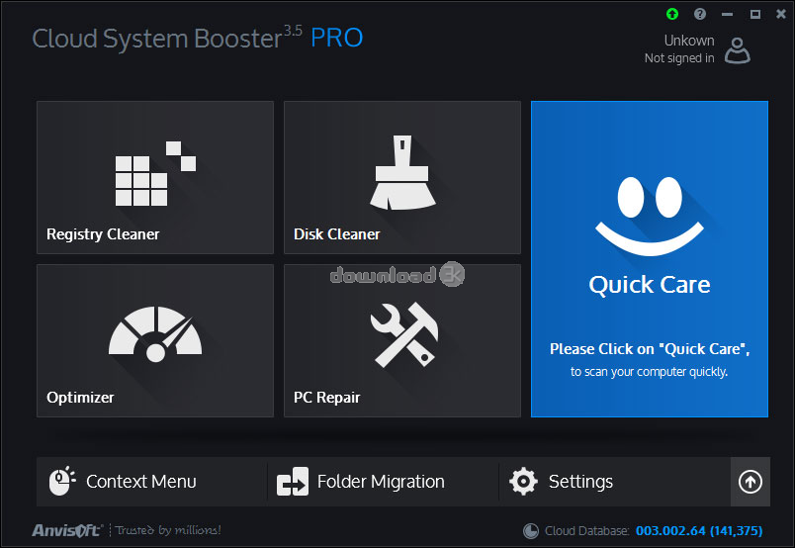Maximize the Cloud System Booster window
Image resolution: width=795 pixels, height=548 pixels.
click(754, 14)
